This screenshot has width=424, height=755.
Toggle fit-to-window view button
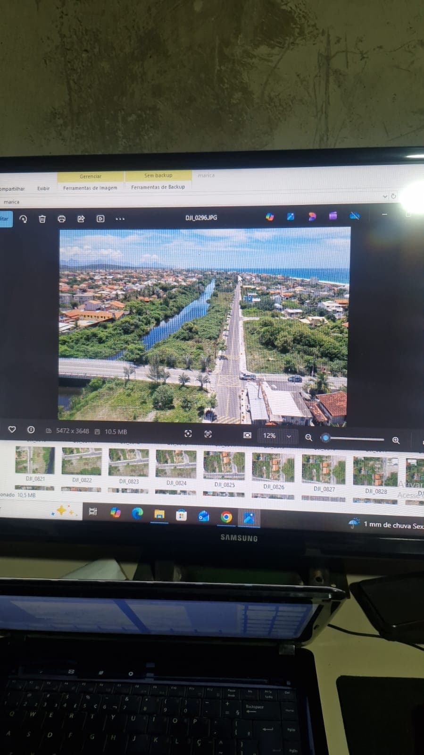(247, 435)
